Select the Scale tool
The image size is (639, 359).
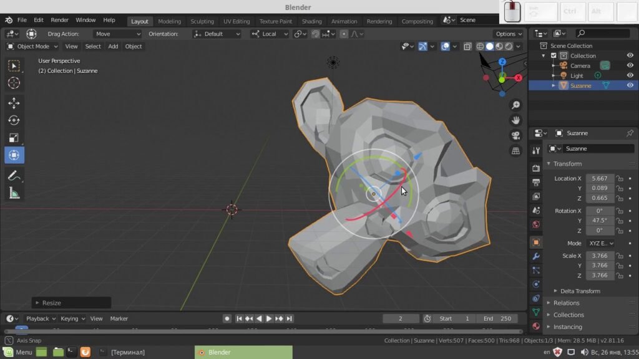click(14, 138)
